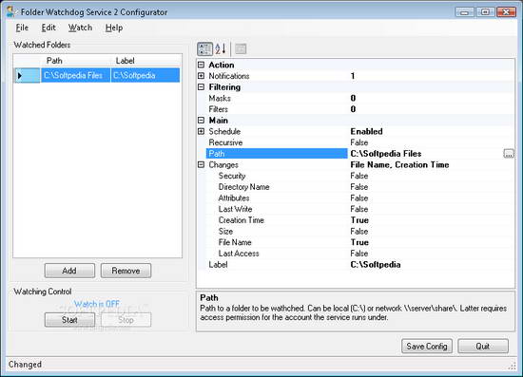The image size is (523, 377).
Task: Click the File Name True value
Action: point(359,242)
